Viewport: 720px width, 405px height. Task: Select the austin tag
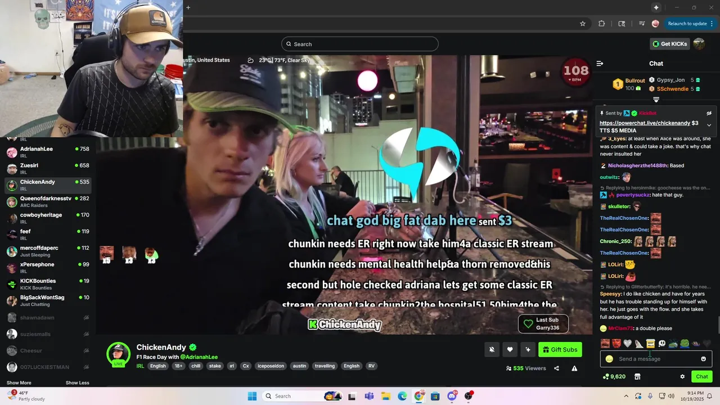pos(300,366)
